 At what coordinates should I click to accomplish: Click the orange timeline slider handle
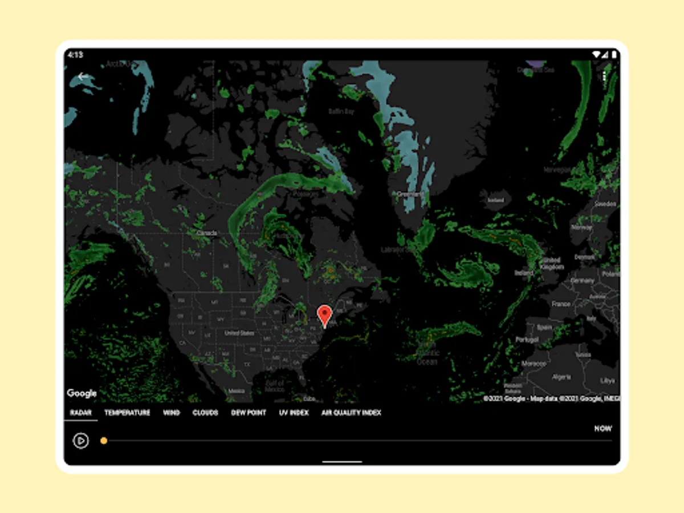(103, 441)
